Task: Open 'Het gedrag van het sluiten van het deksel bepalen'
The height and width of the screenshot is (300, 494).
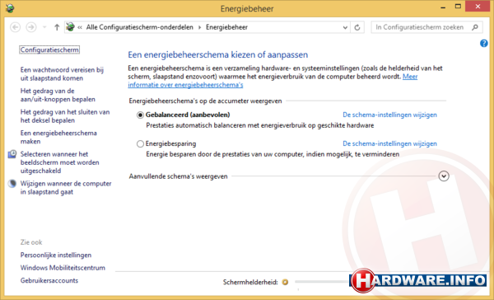Action: (x=65, y=116)
